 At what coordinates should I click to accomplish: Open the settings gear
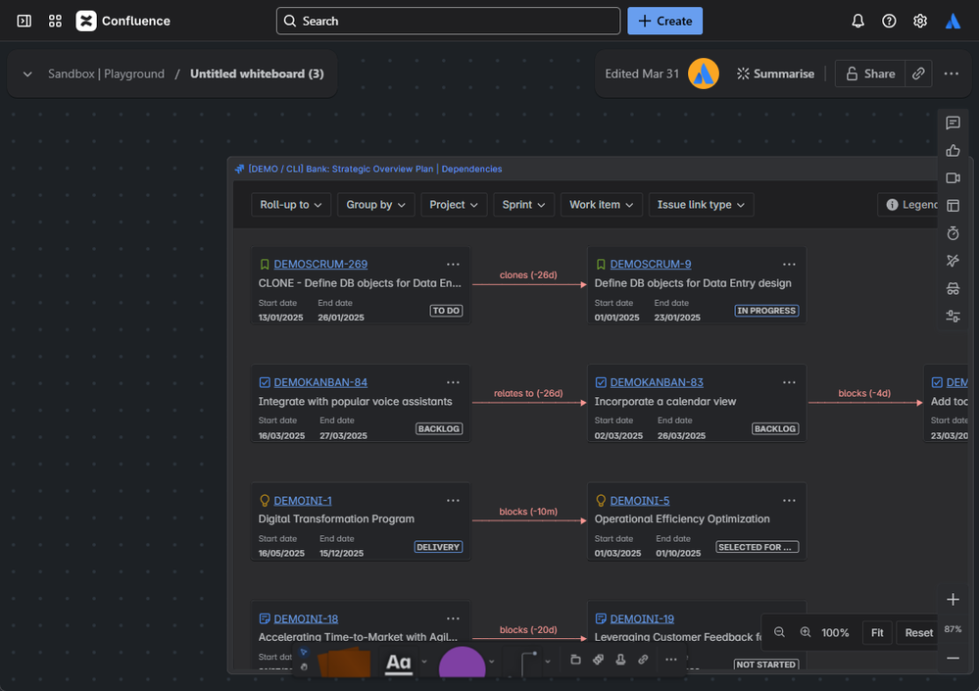919,22
